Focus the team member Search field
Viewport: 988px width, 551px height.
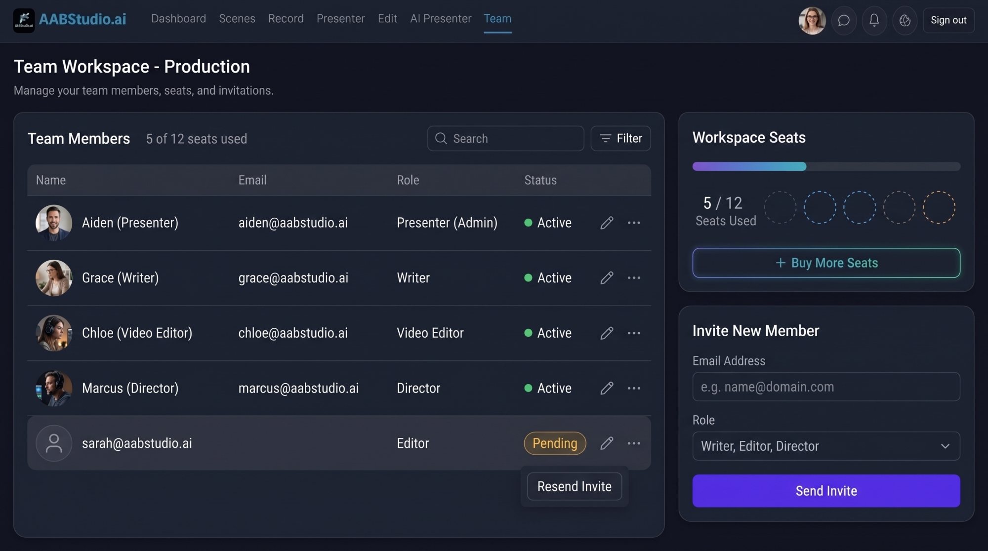coord(505,138)
